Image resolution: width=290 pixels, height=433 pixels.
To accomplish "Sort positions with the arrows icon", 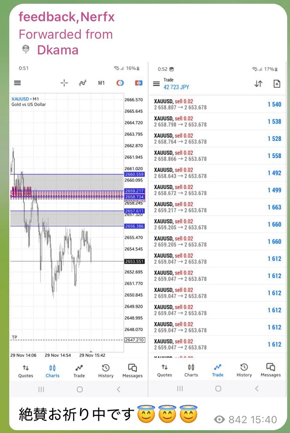I will click(x=258, y=84).
